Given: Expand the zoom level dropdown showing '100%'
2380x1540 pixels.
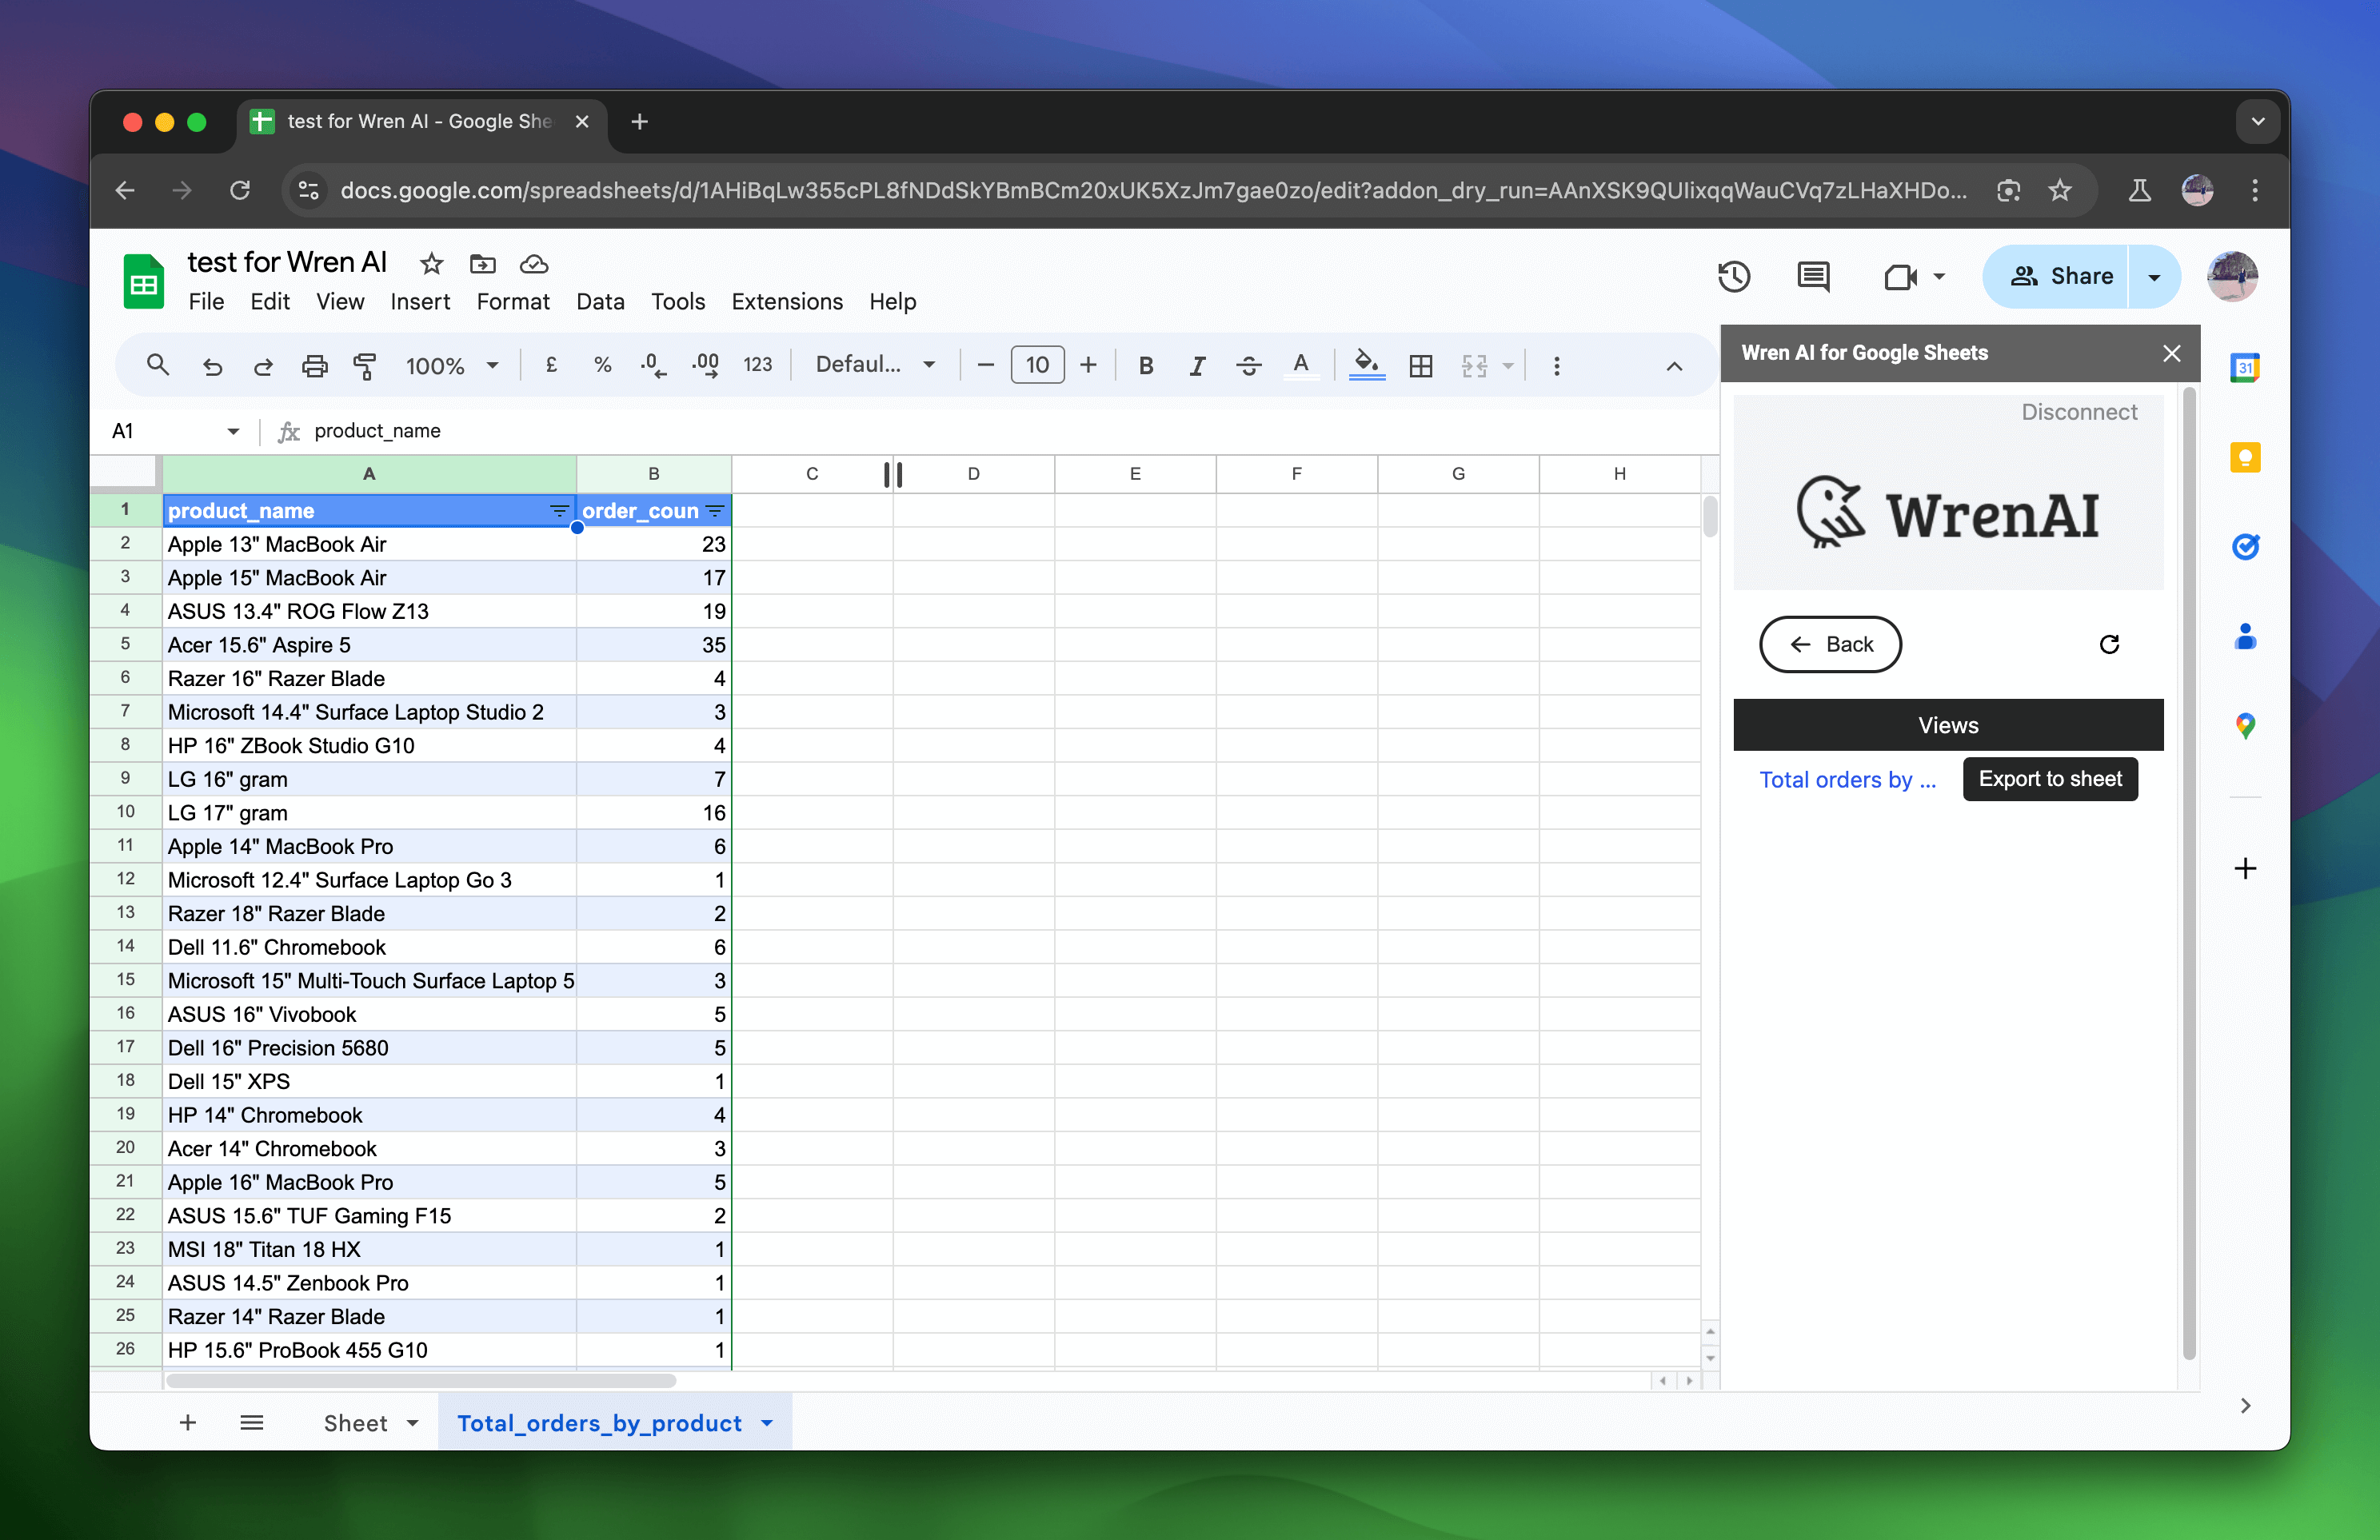Looking at the screenshot, I should 449,364.
